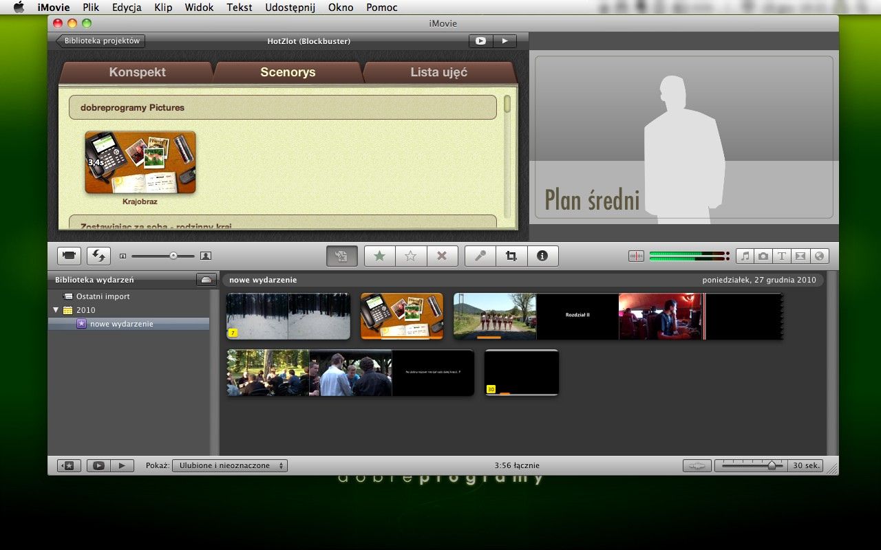The height and width of the screenshot is (550, 881).
Task: Unmark selection with the empty star
Action: (x=411, y=256)
